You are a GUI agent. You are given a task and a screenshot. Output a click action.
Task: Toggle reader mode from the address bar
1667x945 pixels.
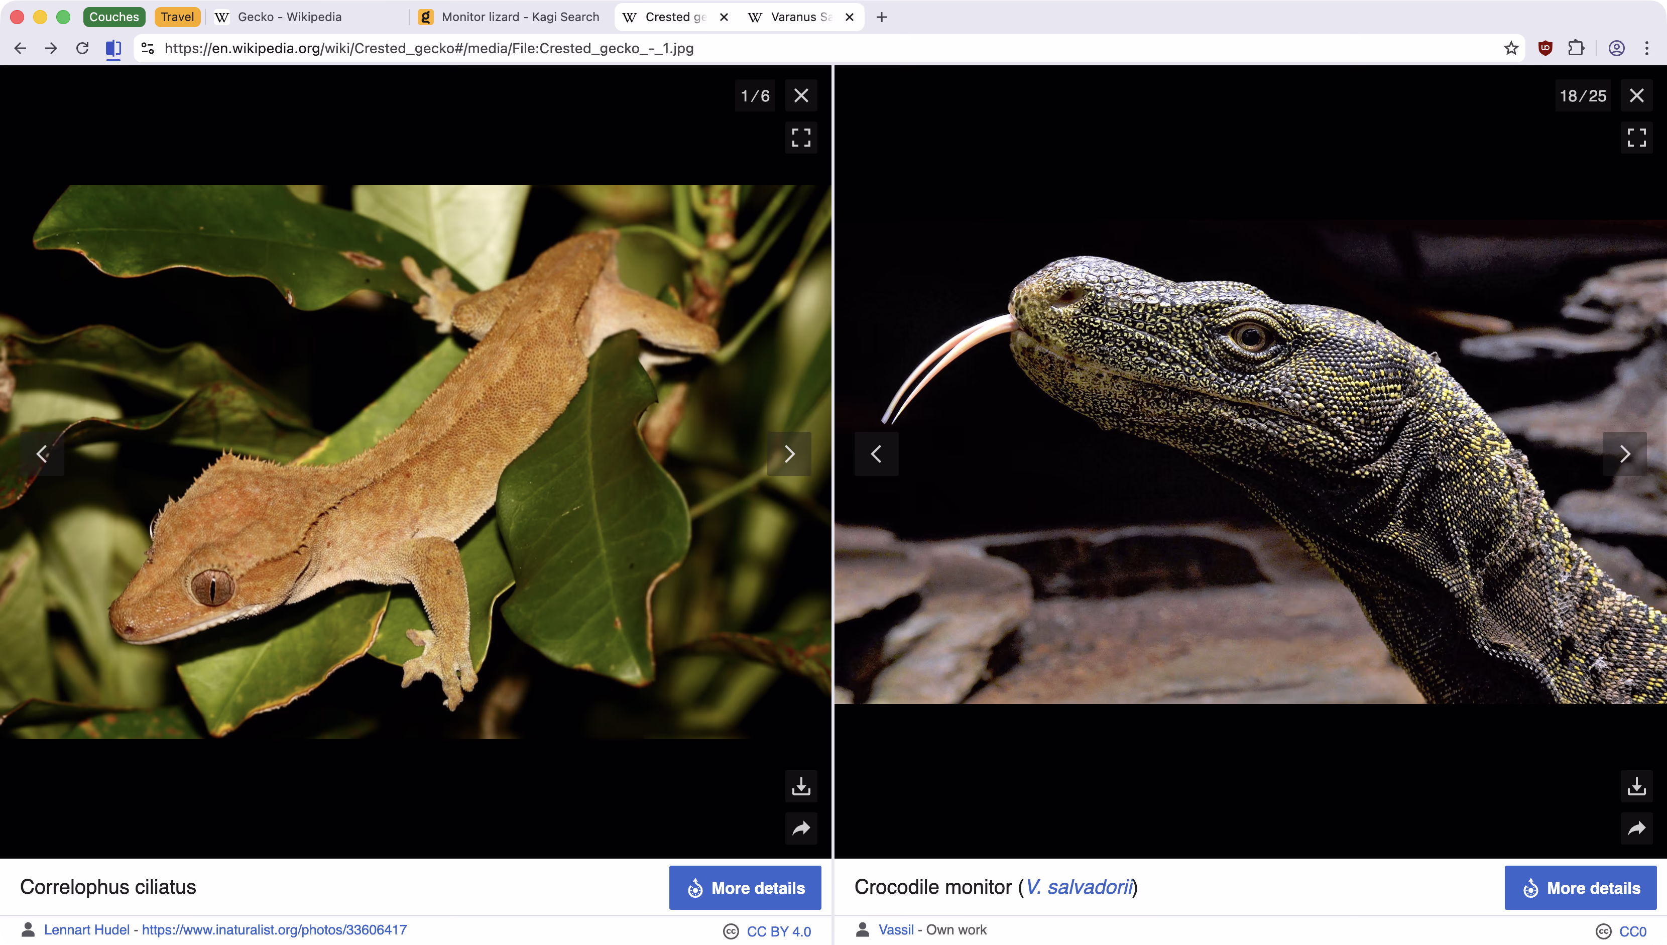click(x=113, y=47)
